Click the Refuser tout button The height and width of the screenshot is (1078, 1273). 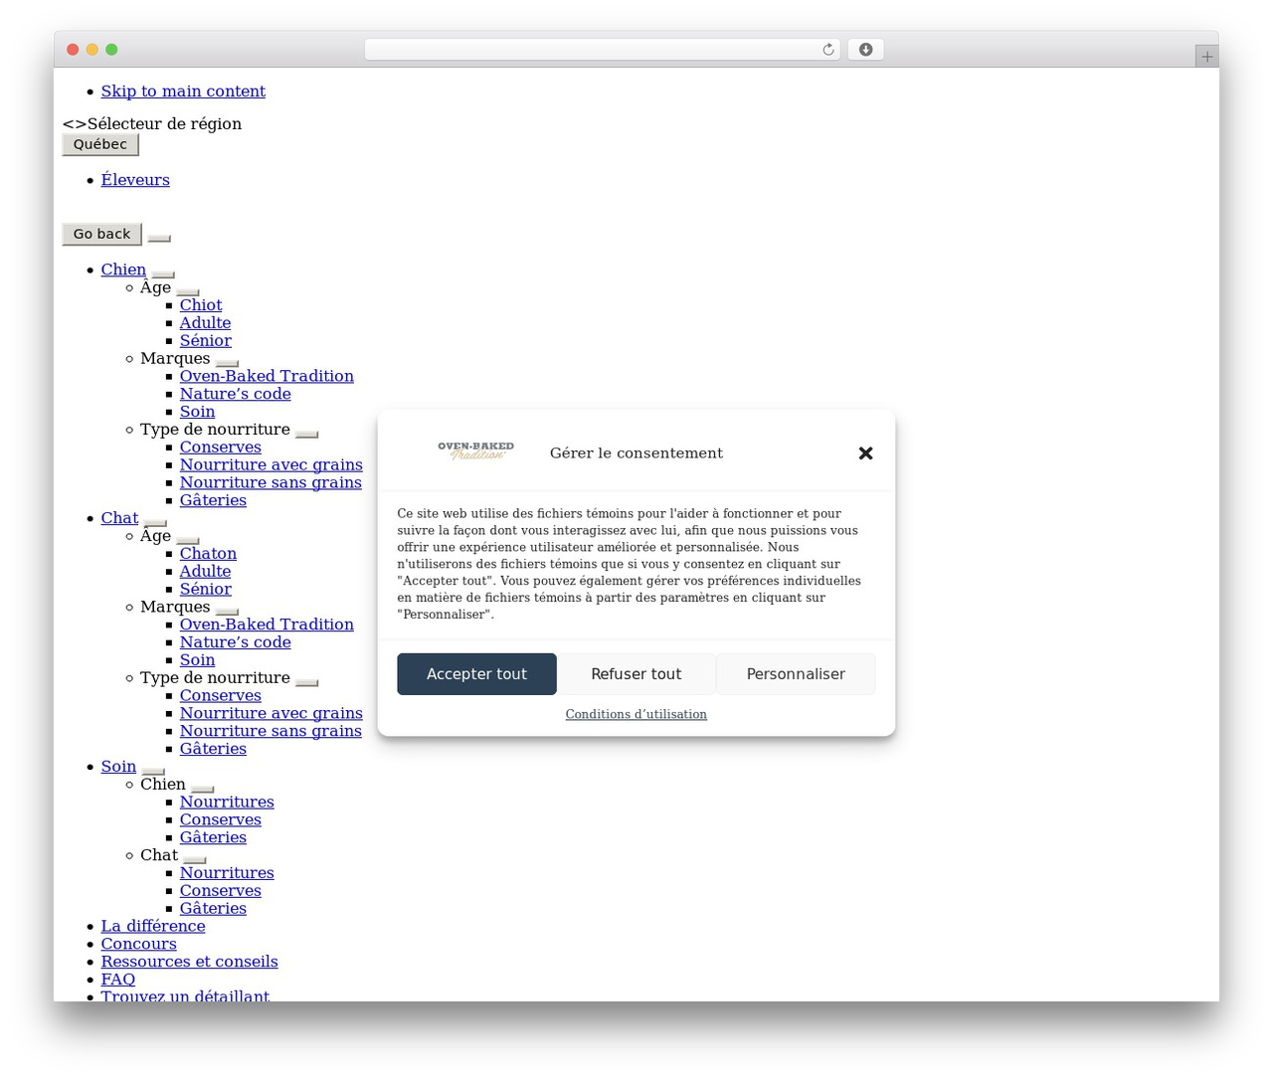pyautogui.click(x=636, y=674)
